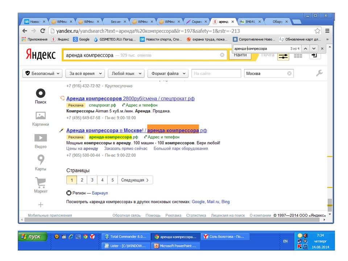348x261 pixels.
Task: Reload the Yandex search page
Action: [x=43, y=31]
